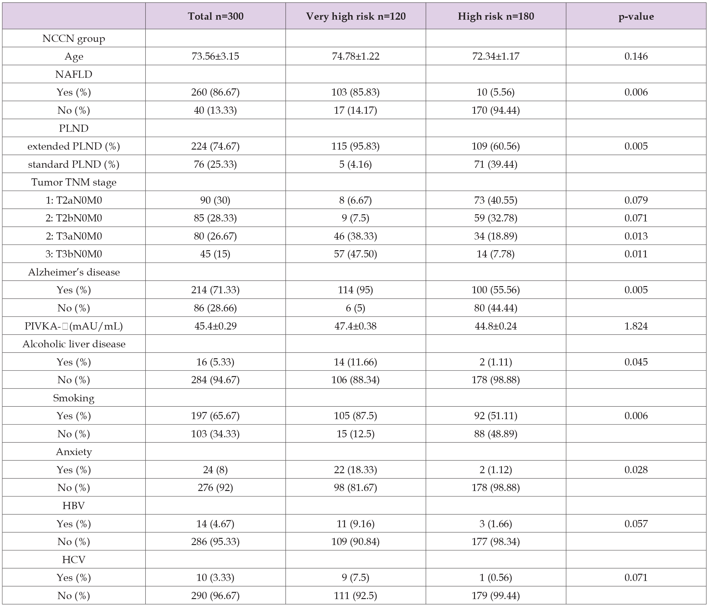Screen dimensions: 709x605
Task: Select the 'Alzheimer's disease' label
Action: [x=73, y=272]
